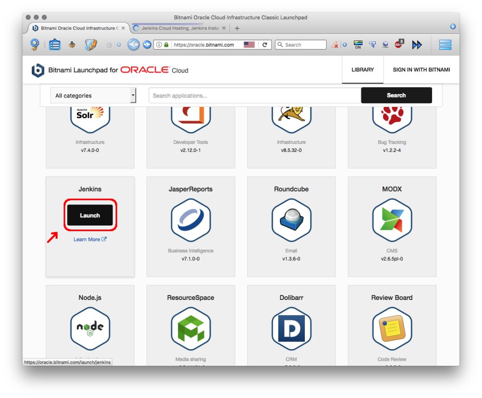The image size is (482, 398).
Task: Click the browser forward arrow button
Action: 147,45
